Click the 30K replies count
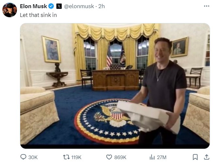The height and width of the screenshot is (163, 213). [x=33, y=157]
